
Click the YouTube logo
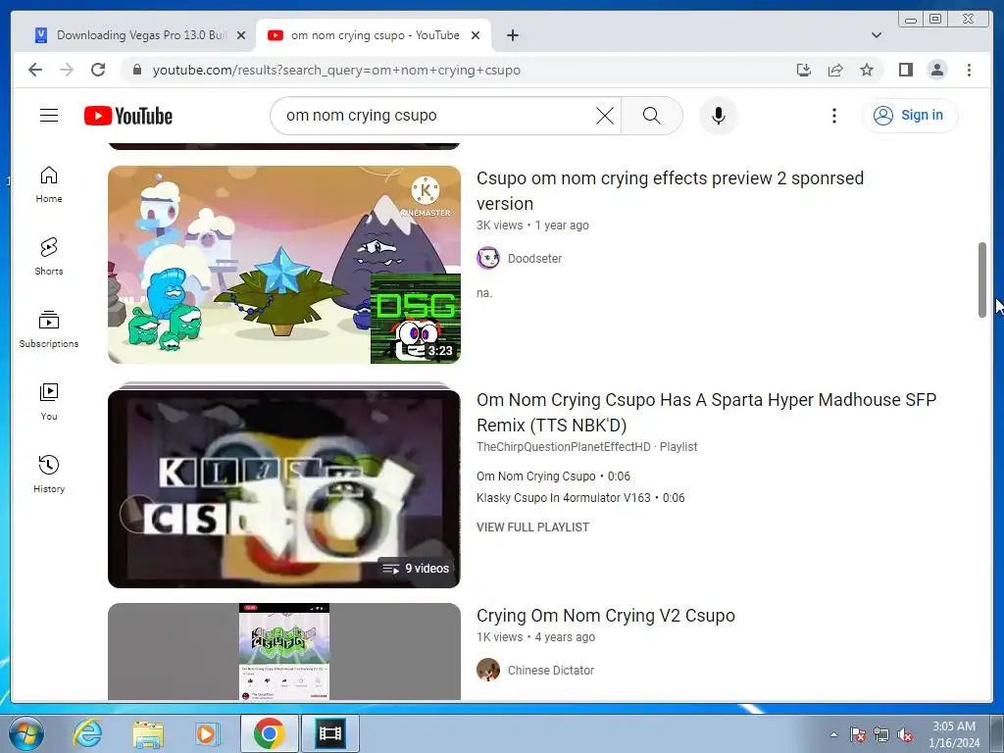(128, 116)
